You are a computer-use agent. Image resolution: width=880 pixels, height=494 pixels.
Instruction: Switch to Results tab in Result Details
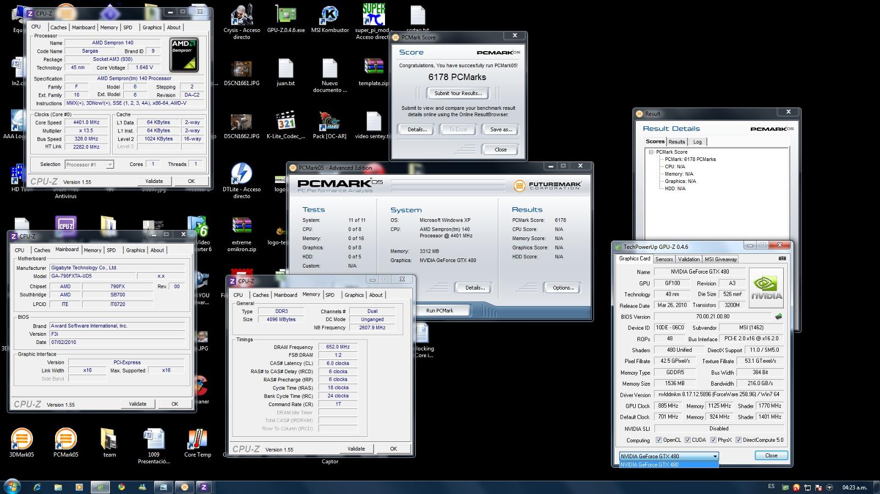[x=676, y=142]
